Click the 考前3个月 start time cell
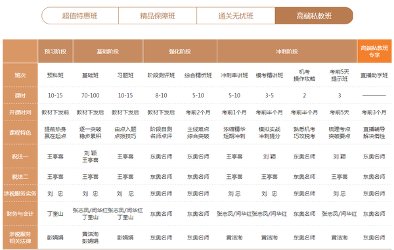 pos(374,113)
